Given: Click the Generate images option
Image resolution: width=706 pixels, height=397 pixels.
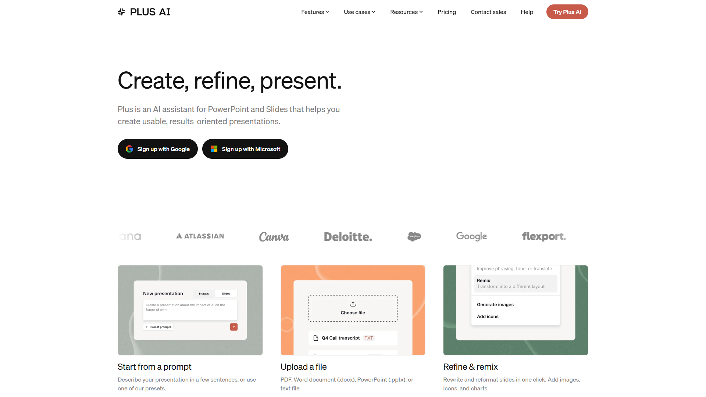Looking at the screenshot, I should 495,305.
